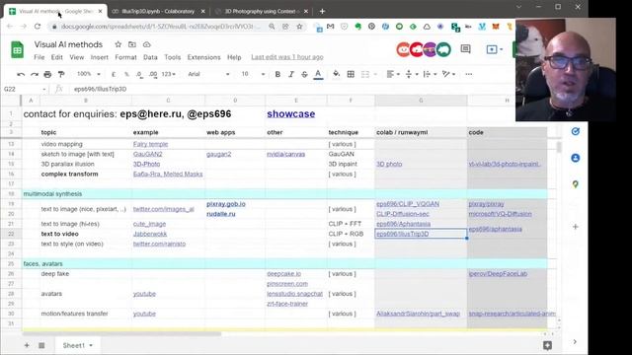Click the add sheet plus icon
Viewport: 632px width, 355px height.
click(x=27, y=345)
